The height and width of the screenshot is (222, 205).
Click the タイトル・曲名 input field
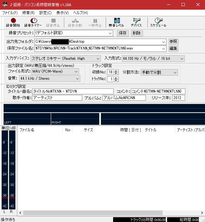(73, 91)
